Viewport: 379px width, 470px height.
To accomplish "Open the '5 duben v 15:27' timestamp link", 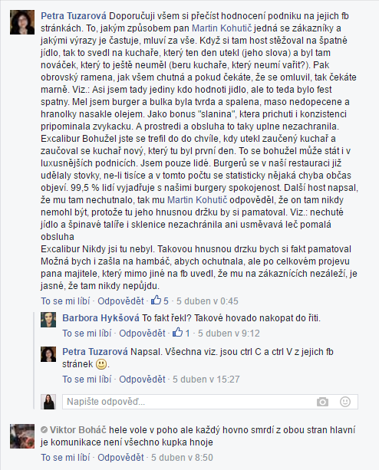I will pos(206,380).
